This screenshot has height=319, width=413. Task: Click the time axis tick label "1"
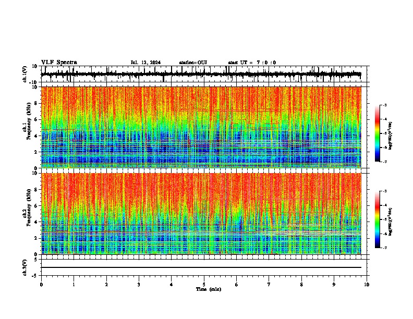(74, 285)
